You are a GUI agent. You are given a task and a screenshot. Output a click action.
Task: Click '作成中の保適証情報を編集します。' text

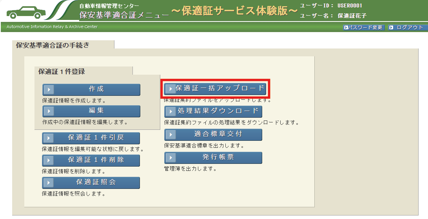click(85, 122)
